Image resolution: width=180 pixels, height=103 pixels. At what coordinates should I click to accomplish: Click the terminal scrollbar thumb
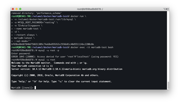coord(168,85)
